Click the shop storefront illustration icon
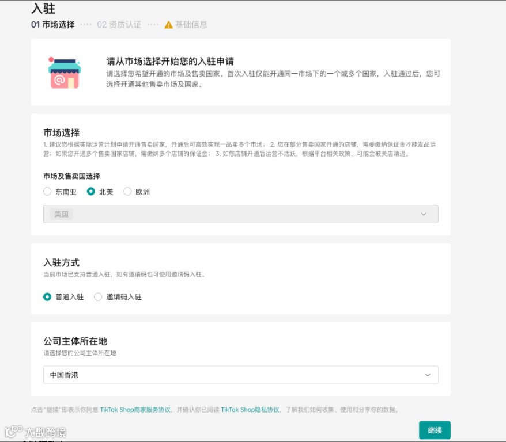The width and height of the screenshot is (506, 442). (x=64, y=73)
